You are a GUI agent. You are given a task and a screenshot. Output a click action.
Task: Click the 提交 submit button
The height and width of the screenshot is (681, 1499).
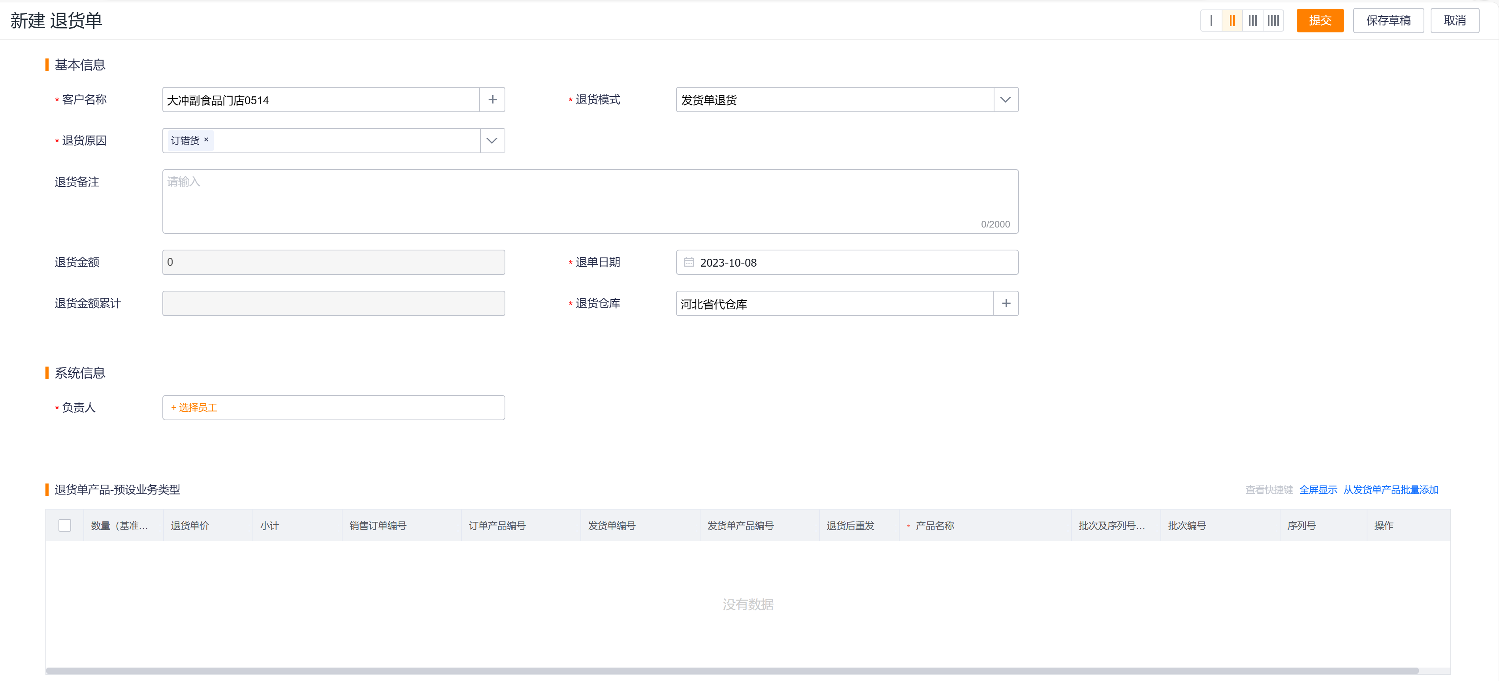point(1319,21)
